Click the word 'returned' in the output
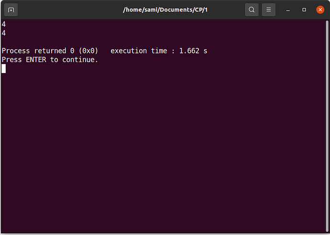Screen dimensions: 330x235 (x=50, y=51)
